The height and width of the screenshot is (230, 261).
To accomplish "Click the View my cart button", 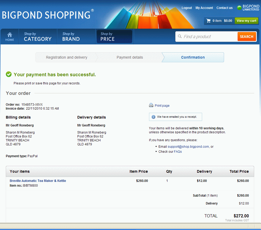I will tap(247, 21).
